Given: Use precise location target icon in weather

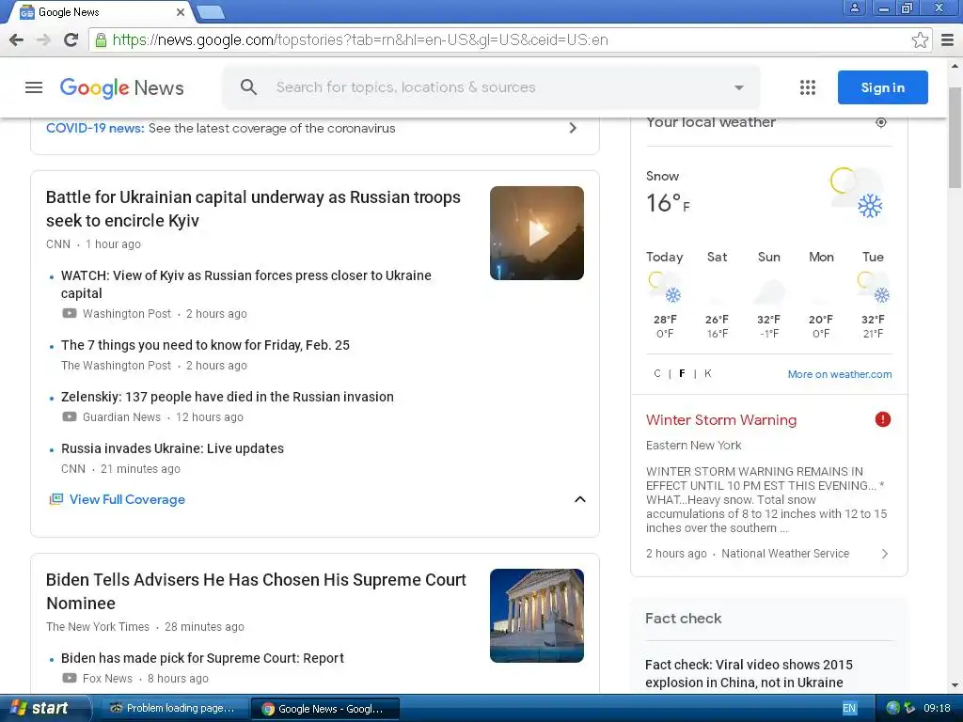Looking at the screenshot, I should point(880,122).
